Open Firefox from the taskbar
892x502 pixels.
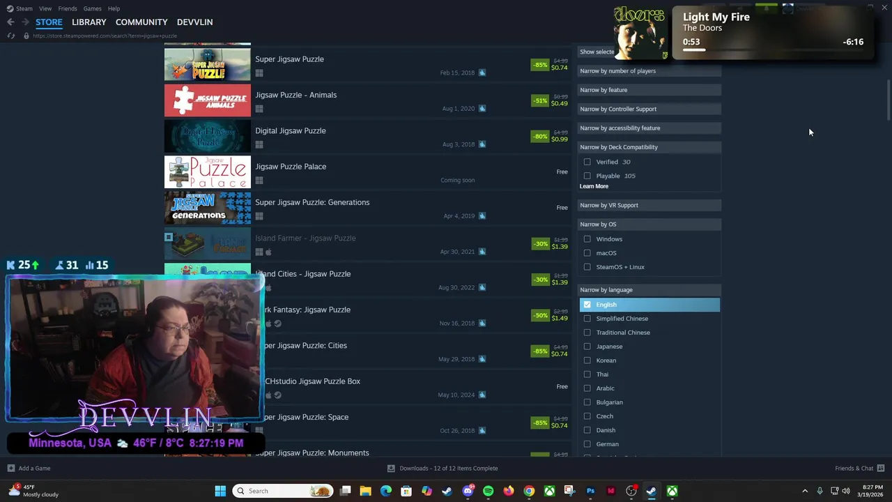tap(509, 491)
